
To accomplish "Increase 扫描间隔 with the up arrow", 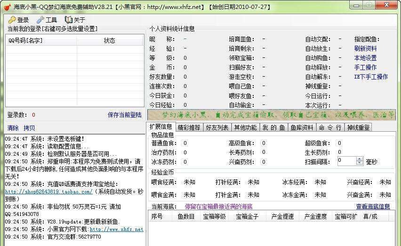I will click(x=360, y=159).
